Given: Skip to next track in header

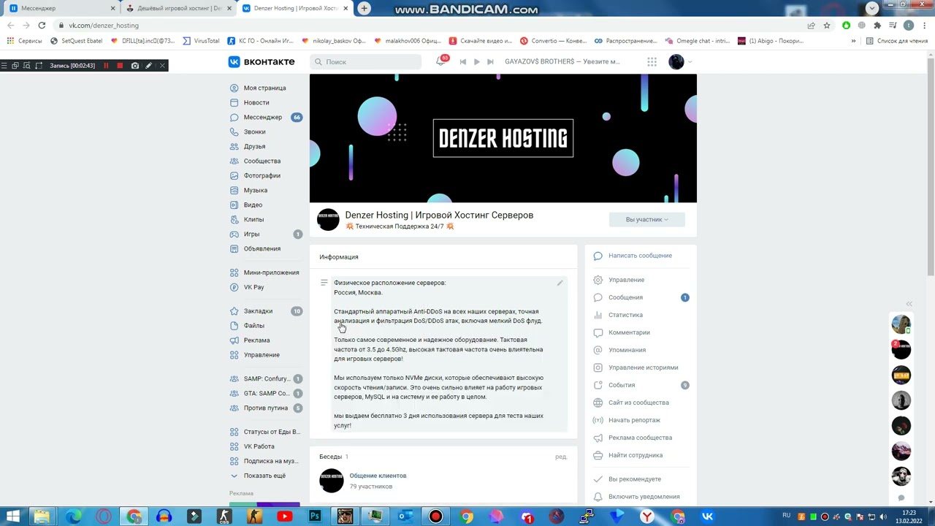Looking at the screenshot, I should (x=490, y=62).
